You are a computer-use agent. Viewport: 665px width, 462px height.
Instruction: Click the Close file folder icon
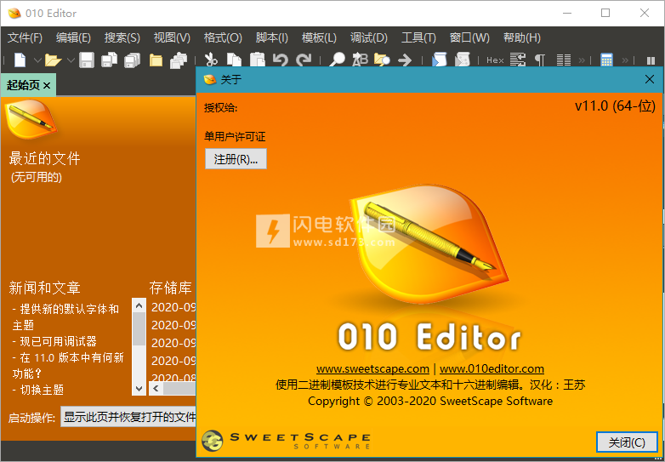156,60
